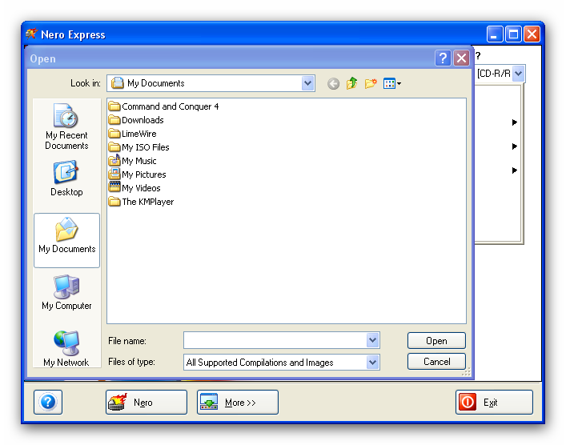
Task: Minimize the Nero Express window
Action: [494, 34]
